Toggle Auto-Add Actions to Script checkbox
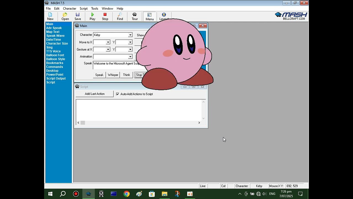The width and height of the screenshot is (353, 199). point(117,94)
